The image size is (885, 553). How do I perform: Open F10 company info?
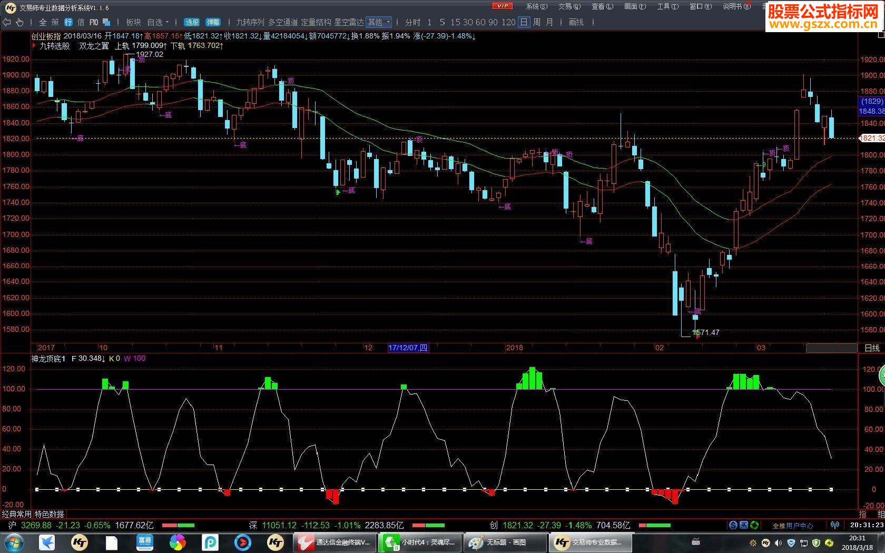point(94,22)
